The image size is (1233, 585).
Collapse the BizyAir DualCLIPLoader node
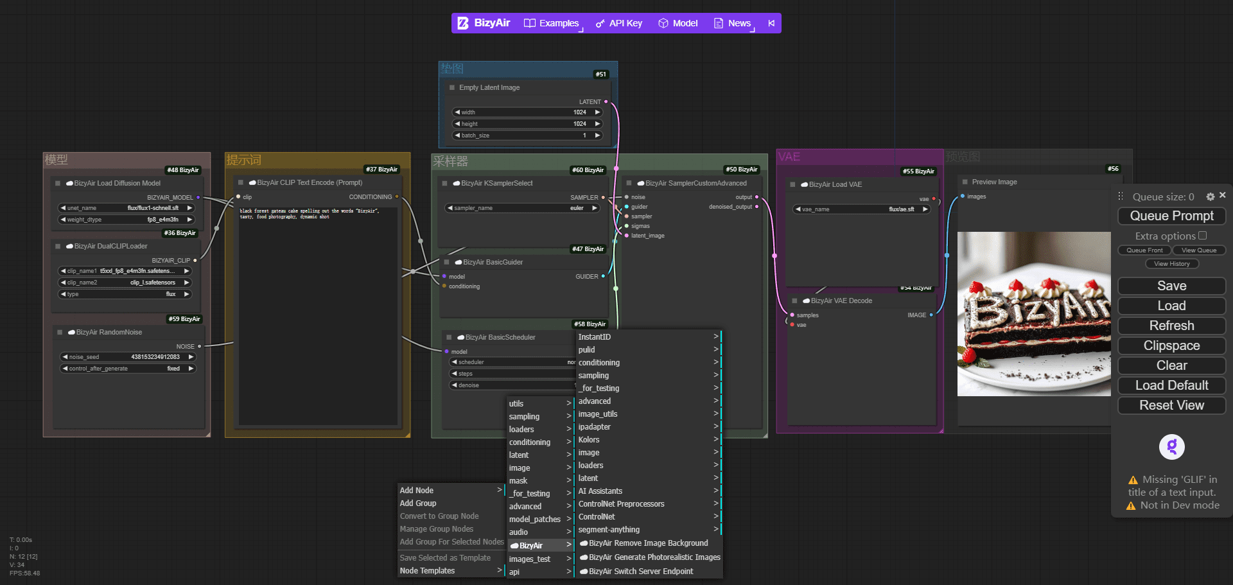tap(58, 246)
